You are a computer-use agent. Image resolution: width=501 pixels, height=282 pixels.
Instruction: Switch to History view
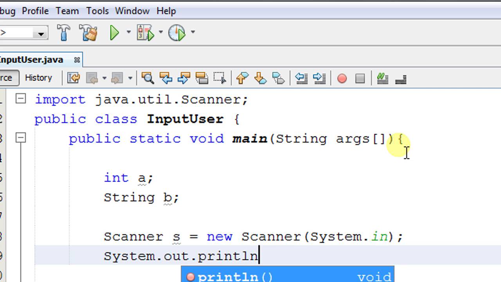pyautogui.click(x=38, y=78)
